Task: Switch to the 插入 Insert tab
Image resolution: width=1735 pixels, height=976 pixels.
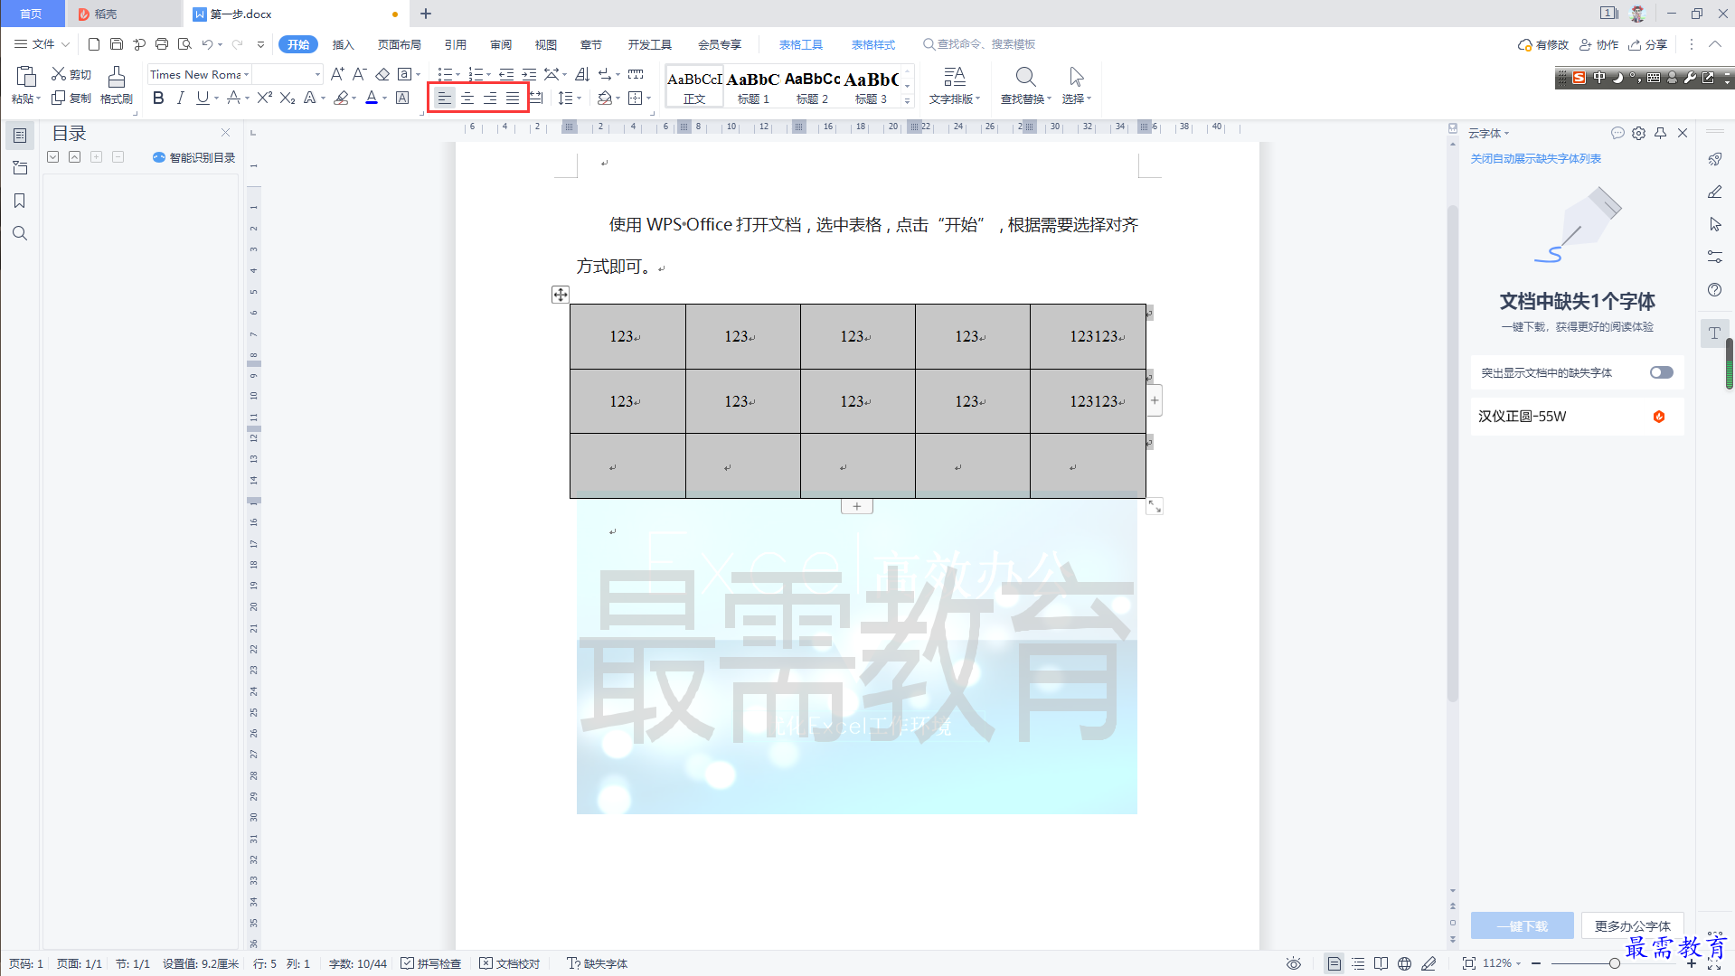Action: pos(343,44)
